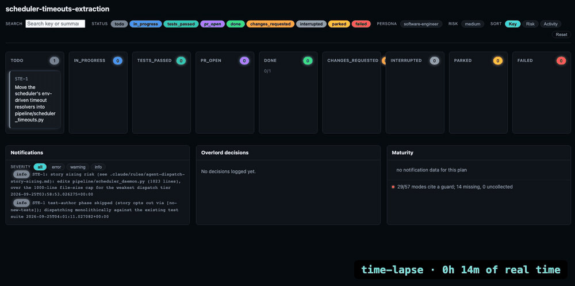
Task: Select the TODO column header
Action: (17, 60)
